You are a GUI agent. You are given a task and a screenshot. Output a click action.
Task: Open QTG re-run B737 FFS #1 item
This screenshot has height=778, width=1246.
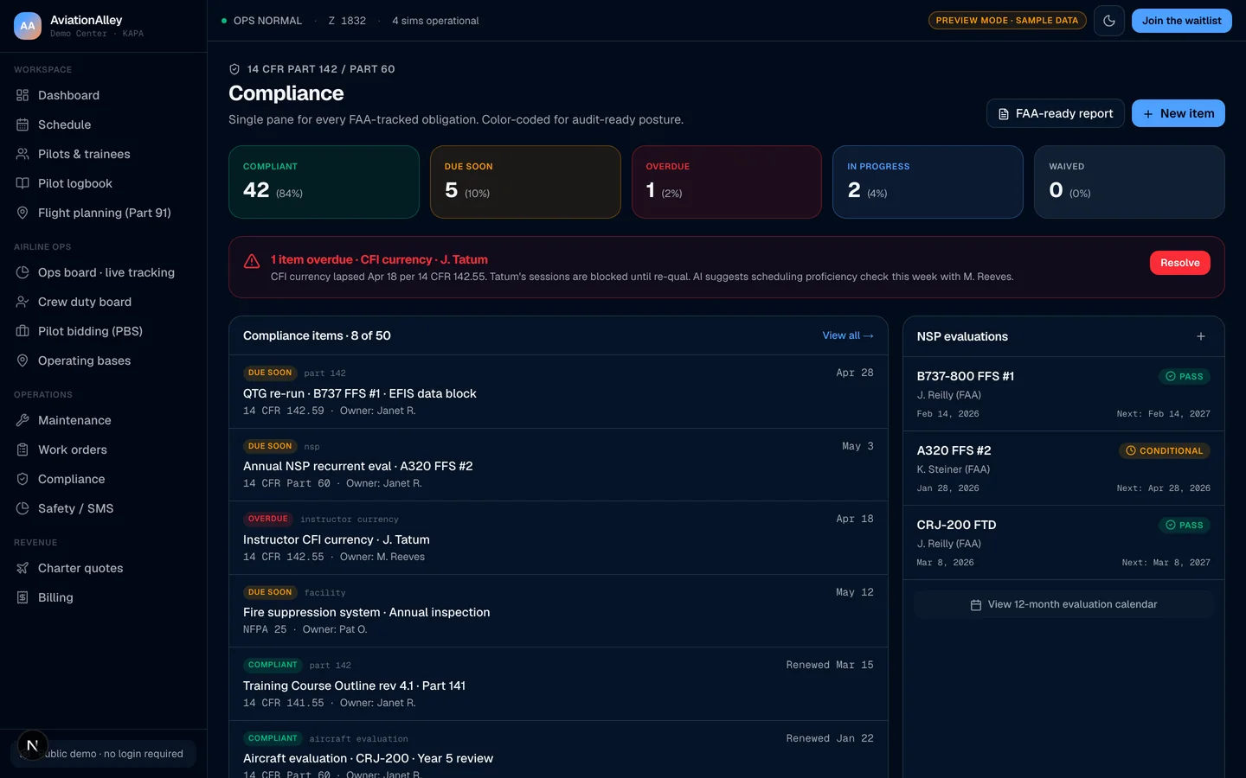[558, 392]
